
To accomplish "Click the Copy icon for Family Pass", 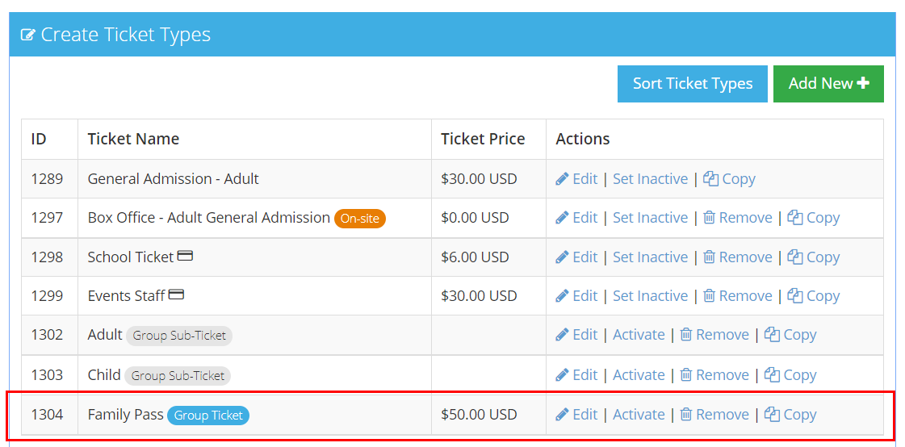I will pos(772,414).
